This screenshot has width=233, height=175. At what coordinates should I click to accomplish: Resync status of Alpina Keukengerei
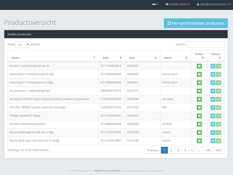click(213, 132)
